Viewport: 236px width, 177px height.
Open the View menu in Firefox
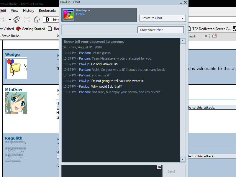point(14,11)
